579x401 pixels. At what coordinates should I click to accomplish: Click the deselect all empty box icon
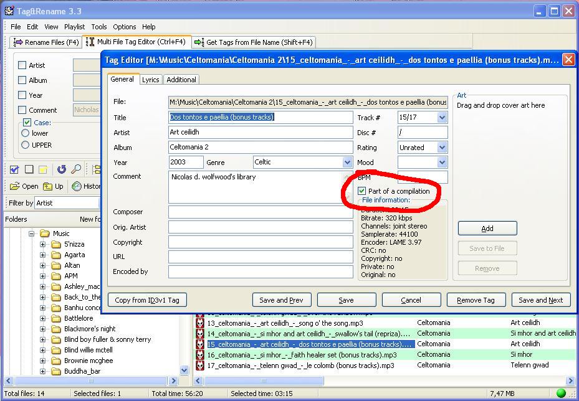pos(29,169)
